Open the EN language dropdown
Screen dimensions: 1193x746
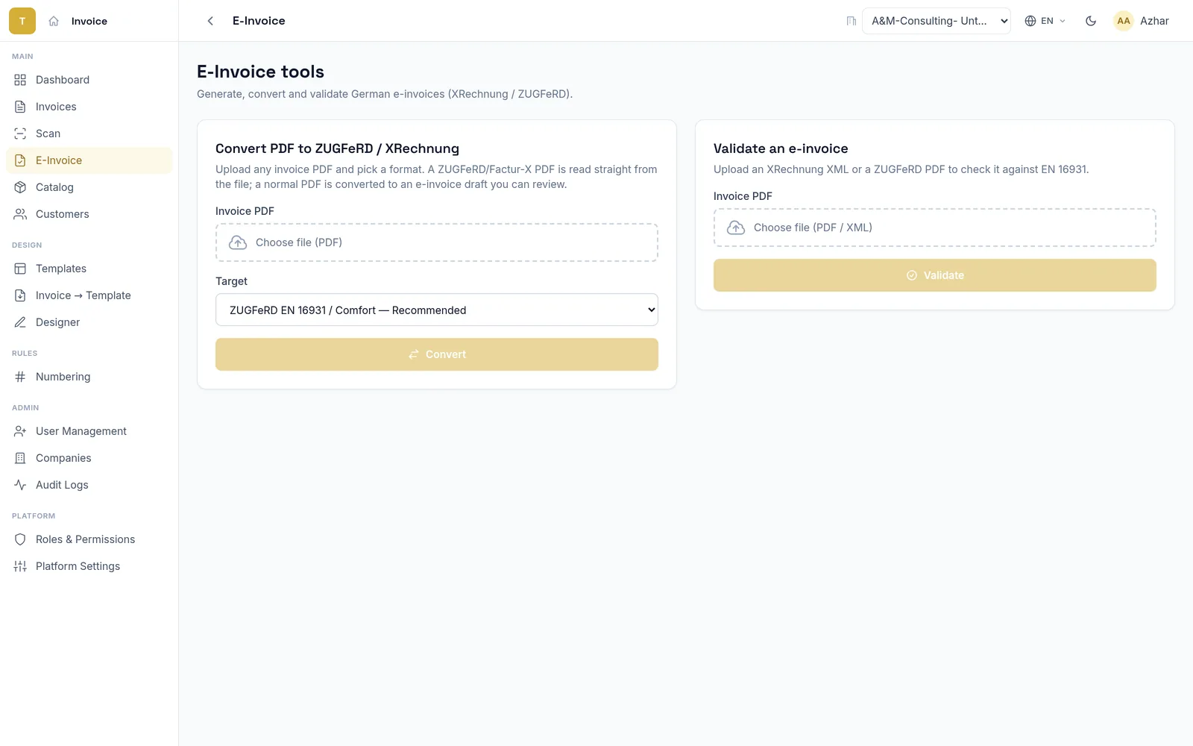tap(1045, 21)
